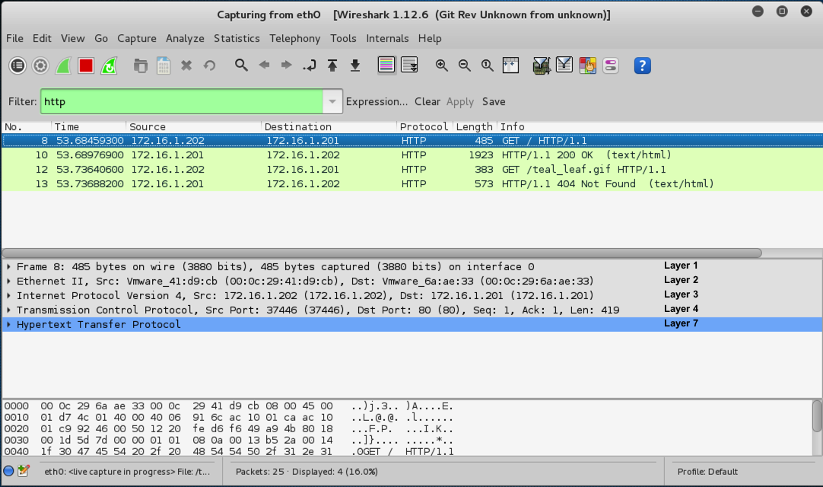Image resolution: width=823 pixels, height=487 pixels.
Task: Open the coloring rules editor
Action: [587, 66]
